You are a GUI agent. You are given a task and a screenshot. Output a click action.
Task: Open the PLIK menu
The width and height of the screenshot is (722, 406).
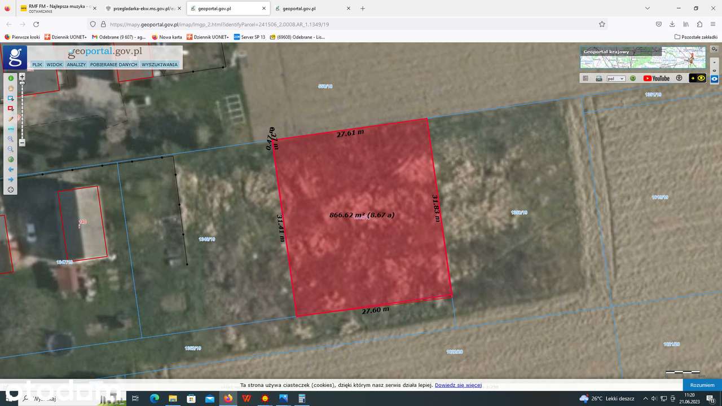[37, 64]
